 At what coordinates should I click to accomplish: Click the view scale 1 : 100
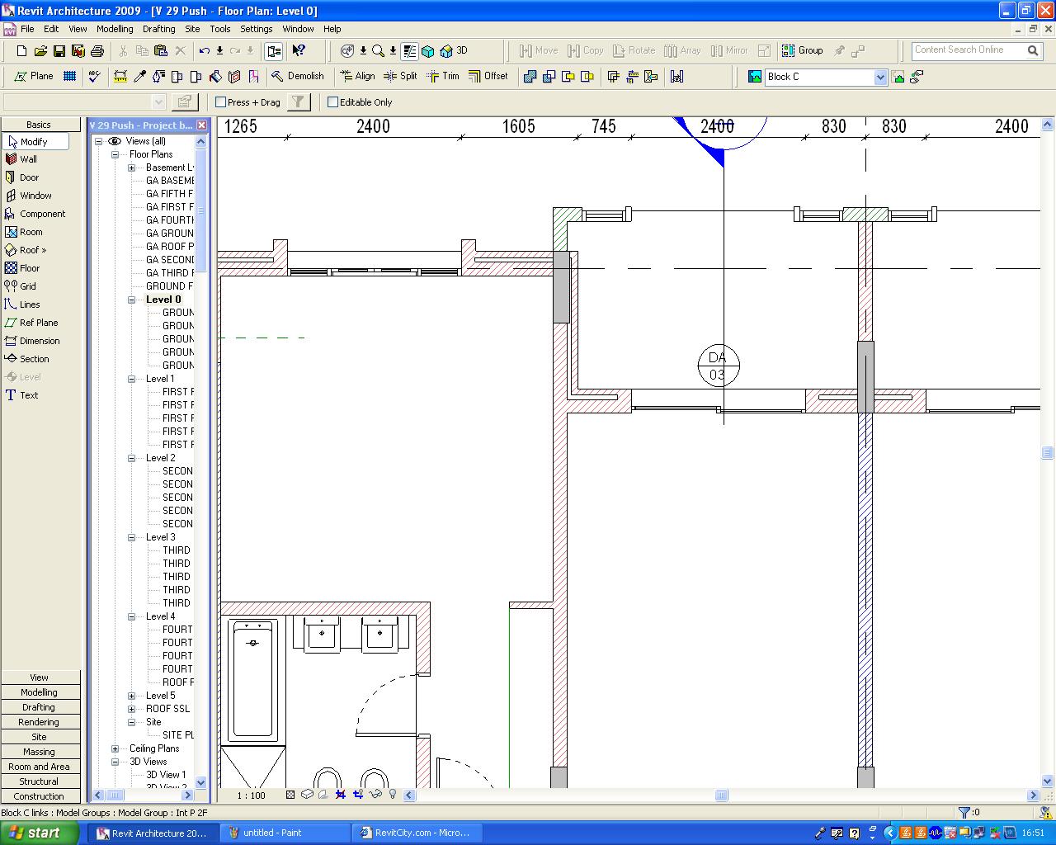click(251, 795)
